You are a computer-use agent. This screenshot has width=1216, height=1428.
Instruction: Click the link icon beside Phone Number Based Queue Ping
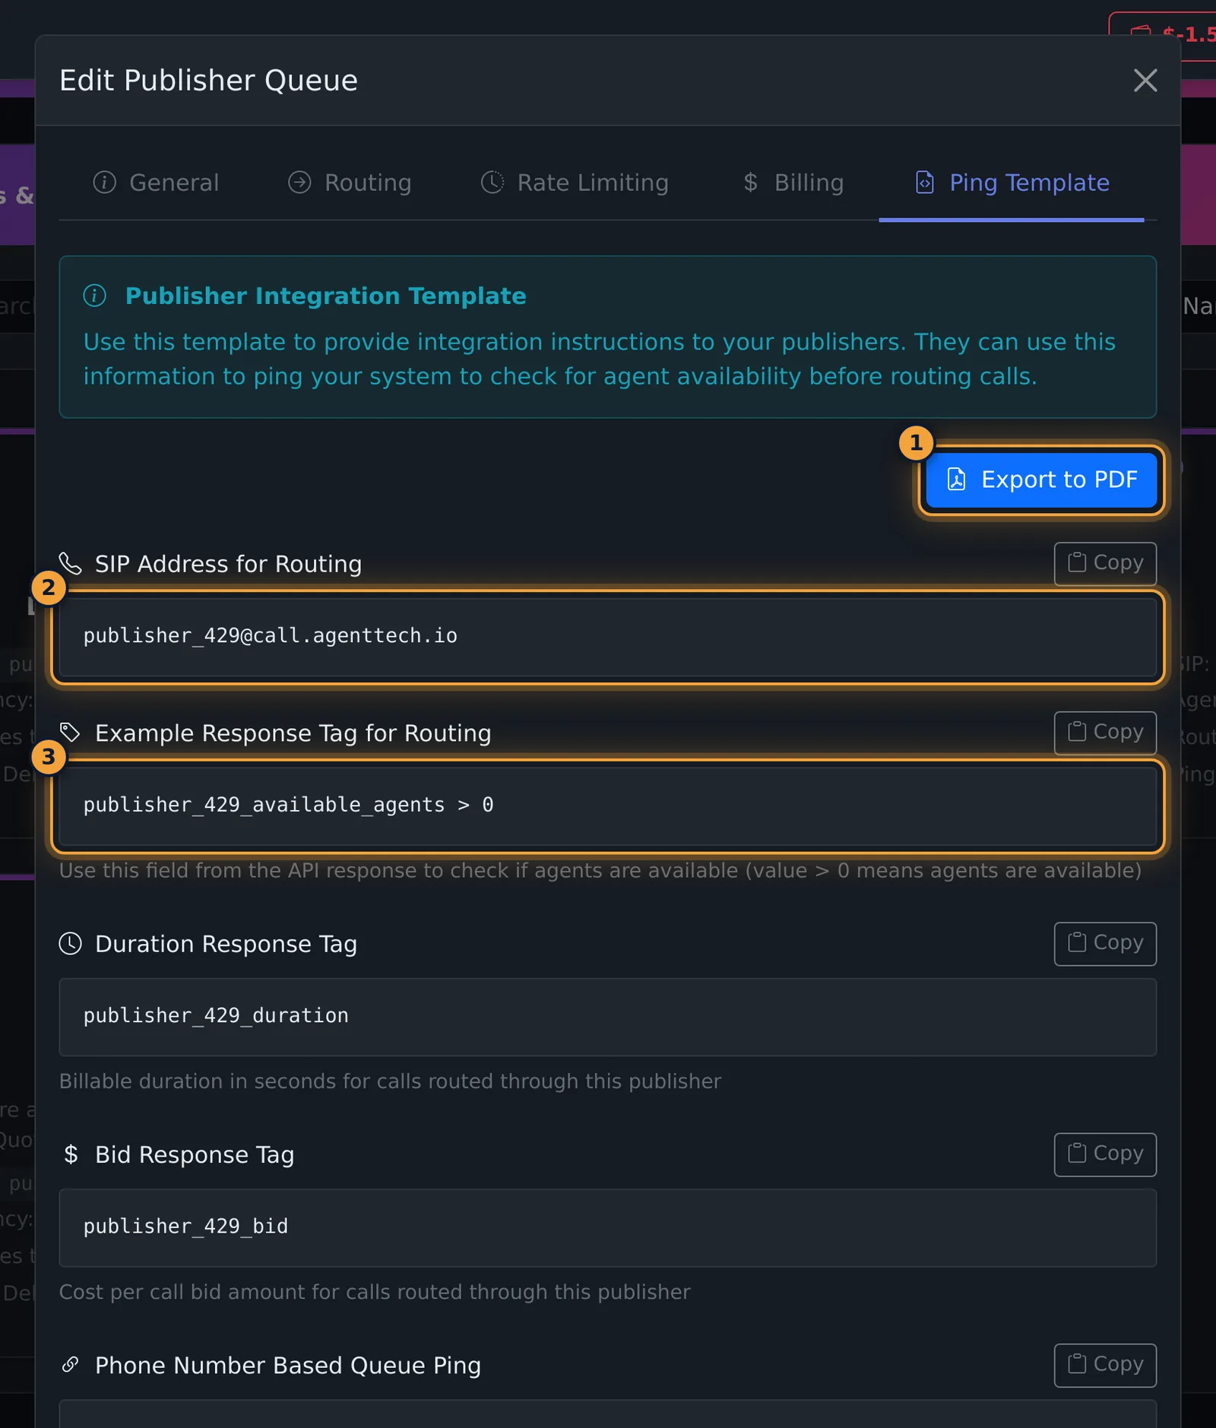(71, 1365)
